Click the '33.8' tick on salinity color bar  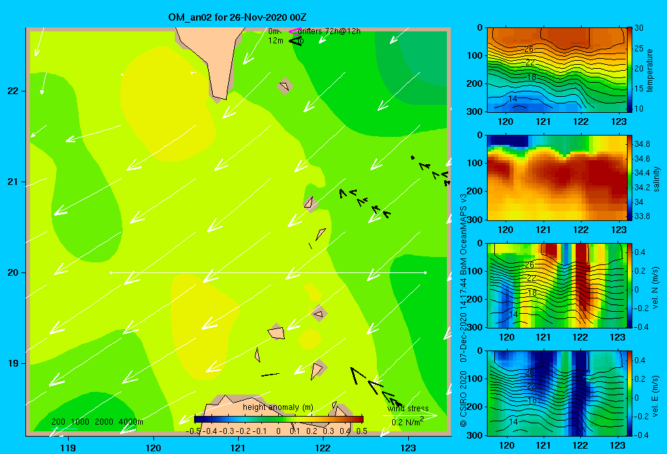point(642,216)
